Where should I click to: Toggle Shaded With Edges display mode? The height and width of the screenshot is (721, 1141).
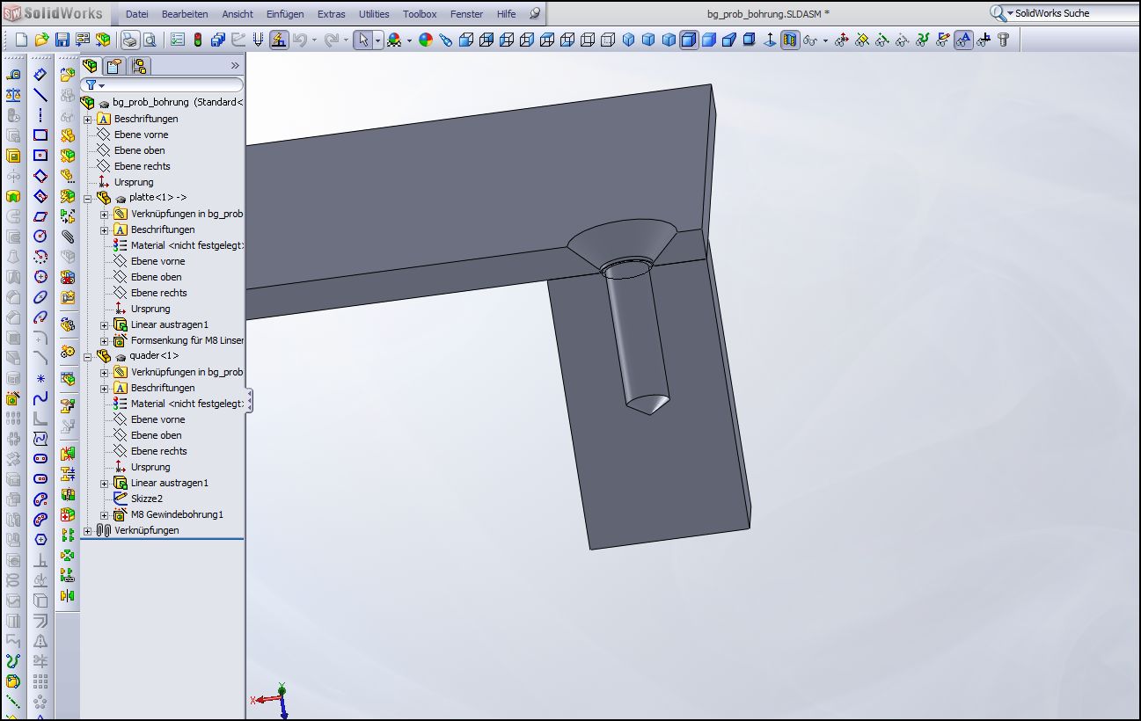point(689,40)
